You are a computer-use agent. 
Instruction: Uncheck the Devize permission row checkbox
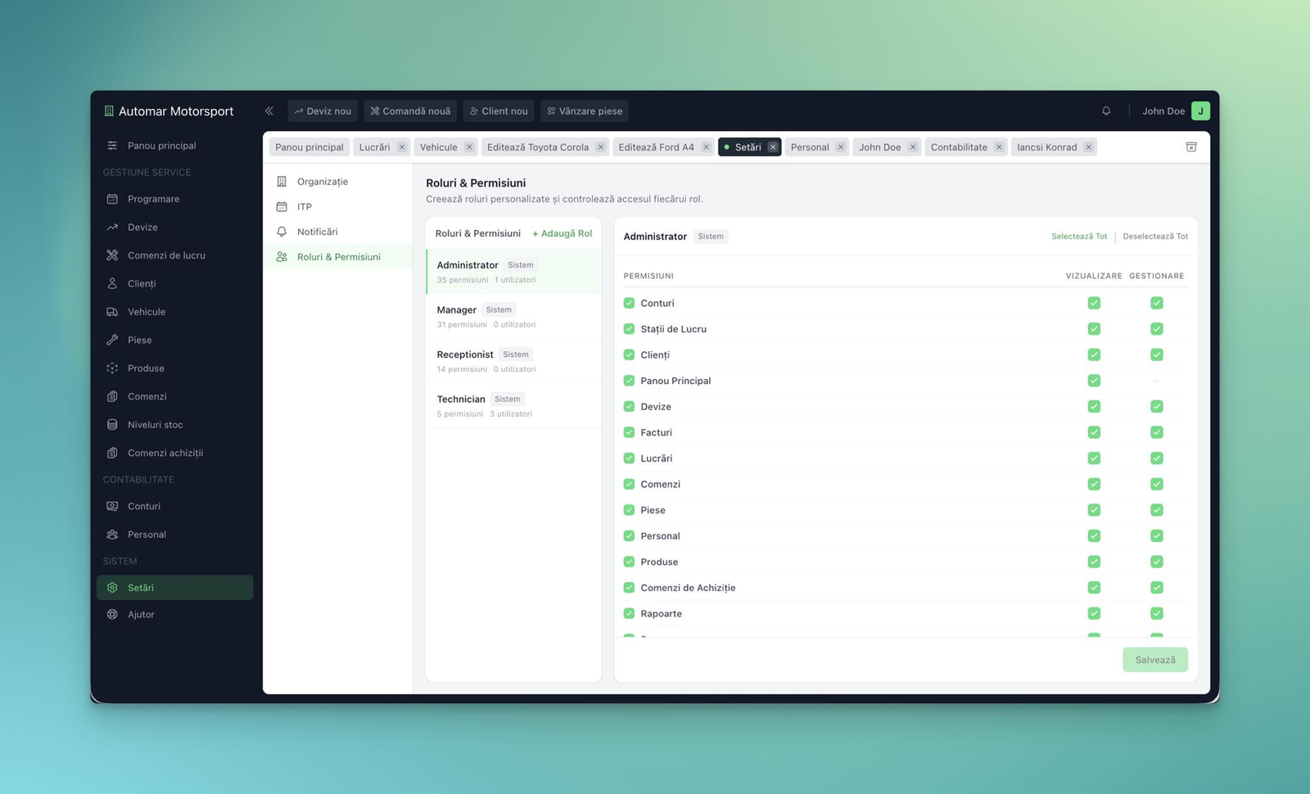pos(629,407)
